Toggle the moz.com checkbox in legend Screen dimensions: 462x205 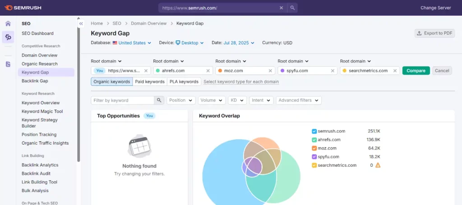coord(314,148)
